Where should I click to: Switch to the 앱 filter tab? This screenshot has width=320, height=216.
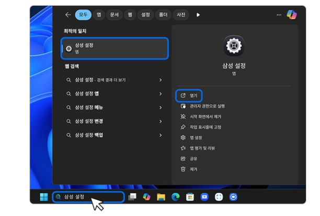point(99,15)
